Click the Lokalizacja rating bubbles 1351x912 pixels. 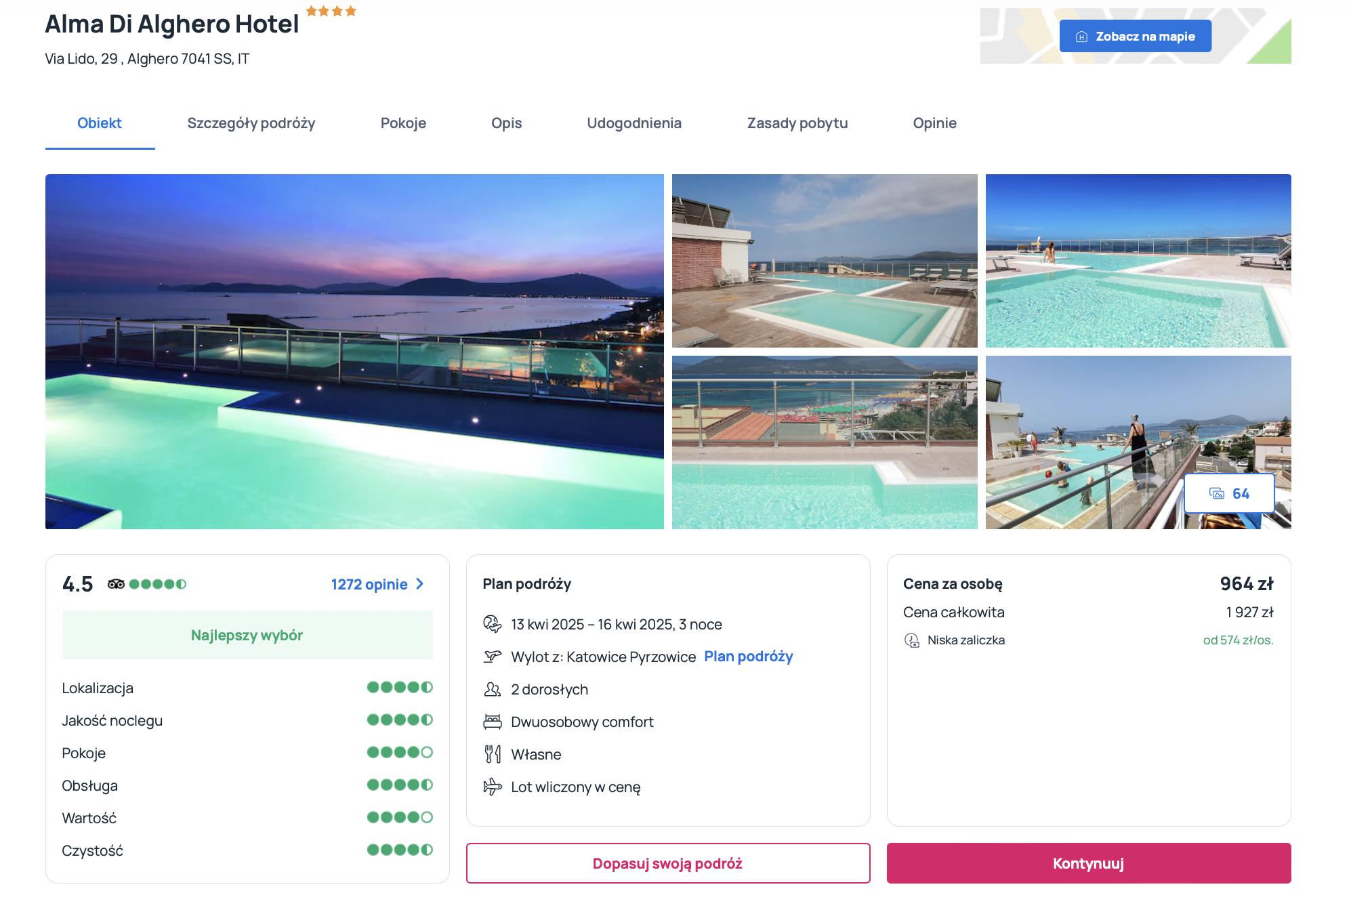400,687
